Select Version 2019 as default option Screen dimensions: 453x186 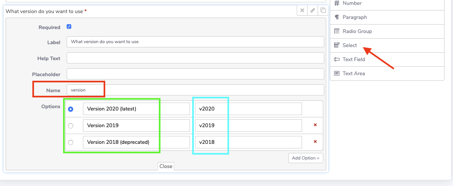(x=71, y=126)
